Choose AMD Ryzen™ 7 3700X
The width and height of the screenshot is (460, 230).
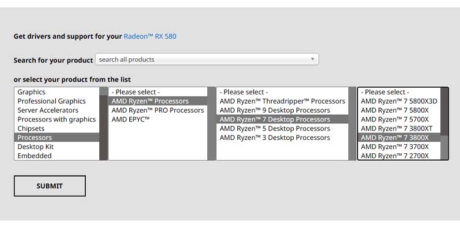click(x=399, y=147)
